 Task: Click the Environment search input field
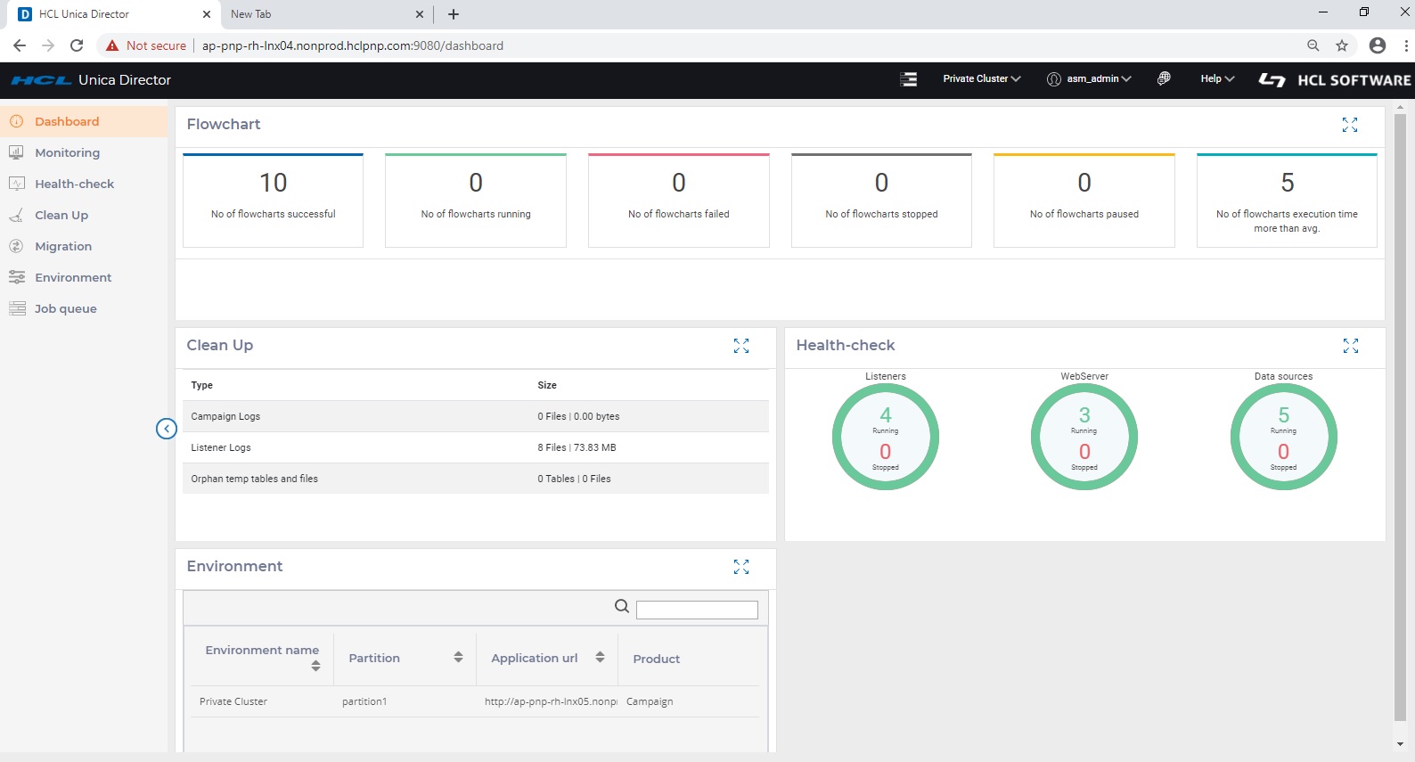tap(697, 610)
